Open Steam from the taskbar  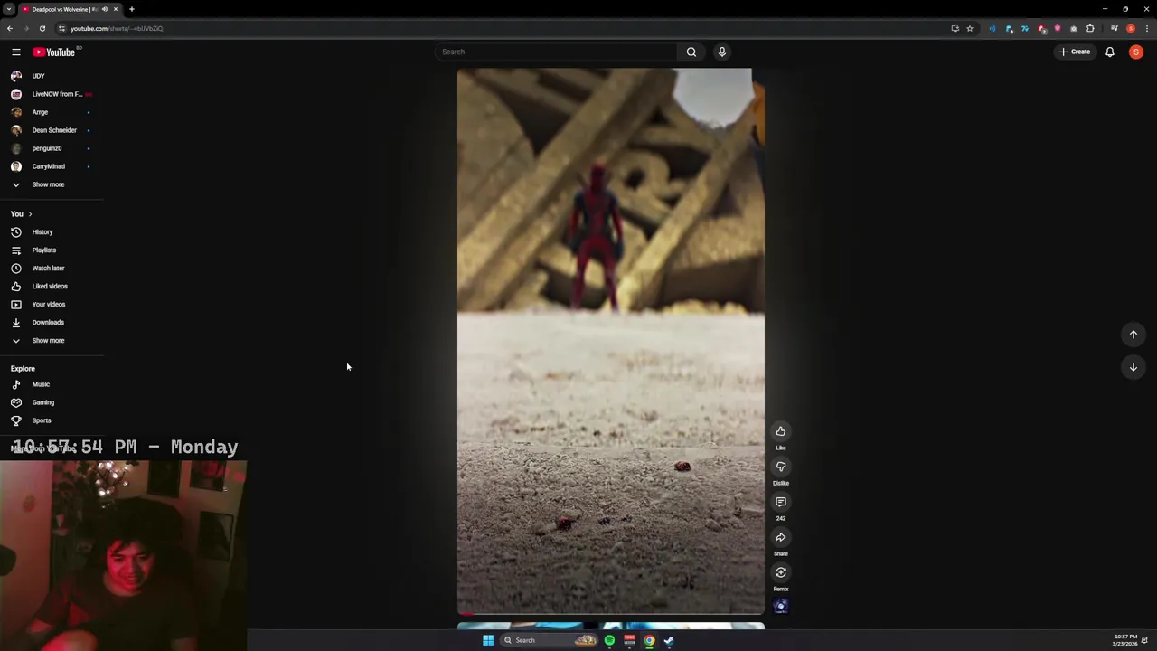(x=669, y=640)
